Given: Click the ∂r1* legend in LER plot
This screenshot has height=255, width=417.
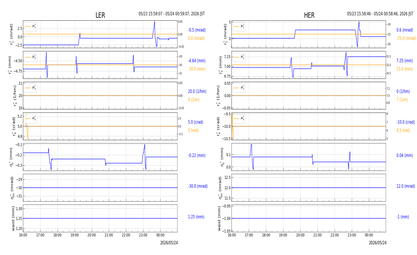Looking at the screenshot, I should [31, 27].
